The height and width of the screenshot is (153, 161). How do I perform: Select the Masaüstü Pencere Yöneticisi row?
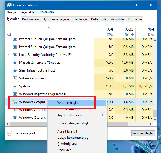coord(79,63)
